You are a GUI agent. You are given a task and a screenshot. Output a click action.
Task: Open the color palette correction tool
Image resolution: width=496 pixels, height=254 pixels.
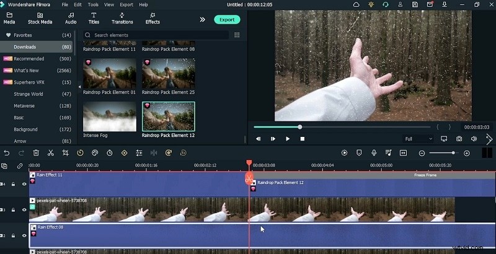(x=95, y=153)
